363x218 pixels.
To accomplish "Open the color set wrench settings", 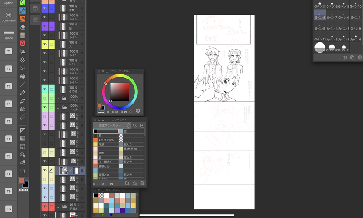I will pos(134,125).
